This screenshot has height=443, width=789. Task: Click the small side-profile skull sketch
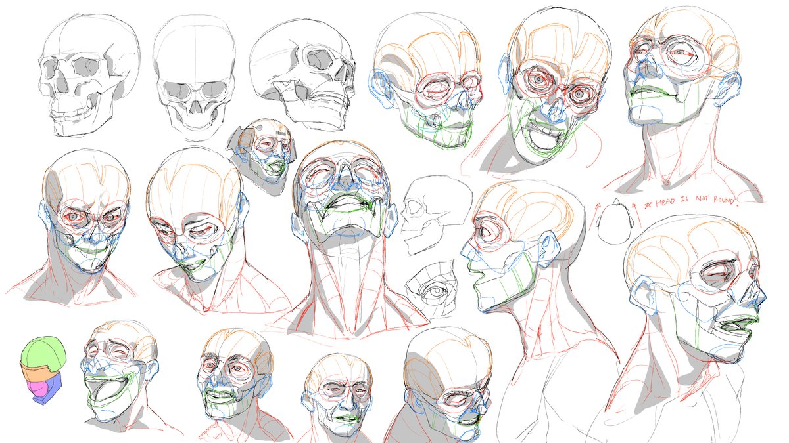click(x=436, y=215)
